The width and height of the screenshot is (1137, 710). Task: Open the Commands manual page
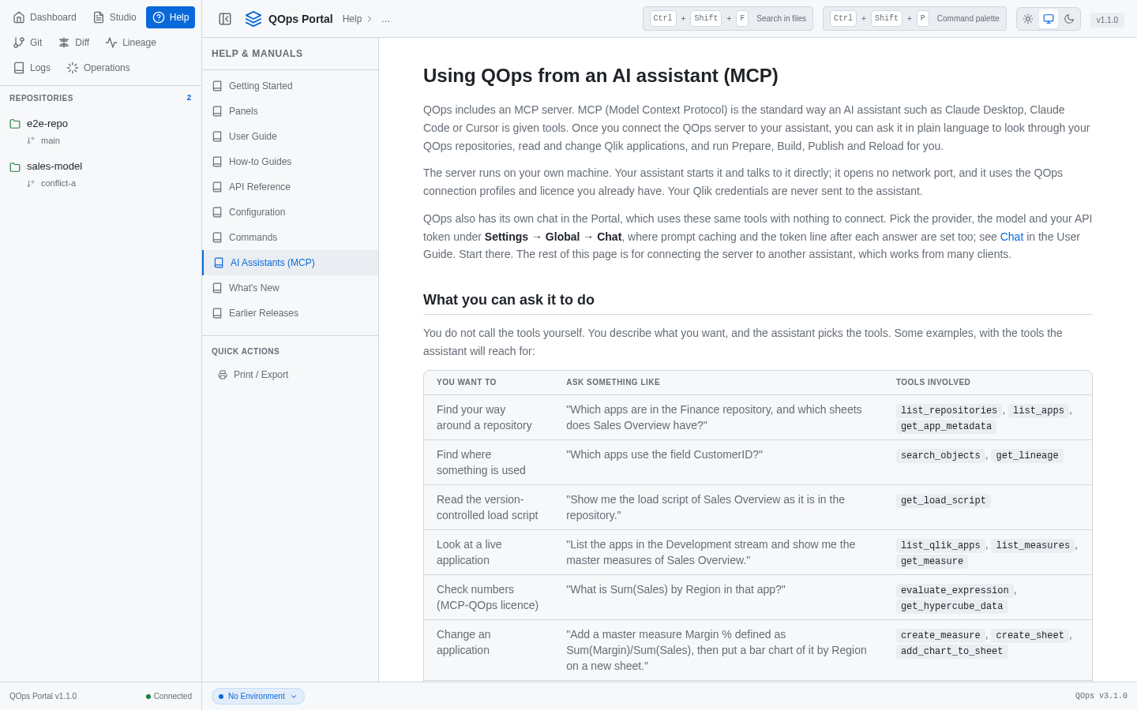291,237
